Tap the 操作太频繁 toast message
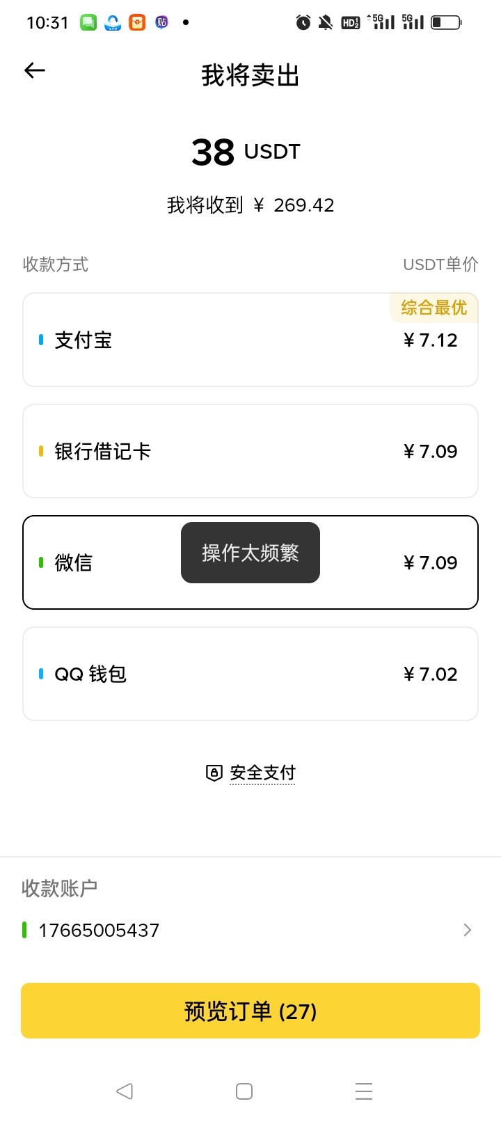 (x=250, y=553)
